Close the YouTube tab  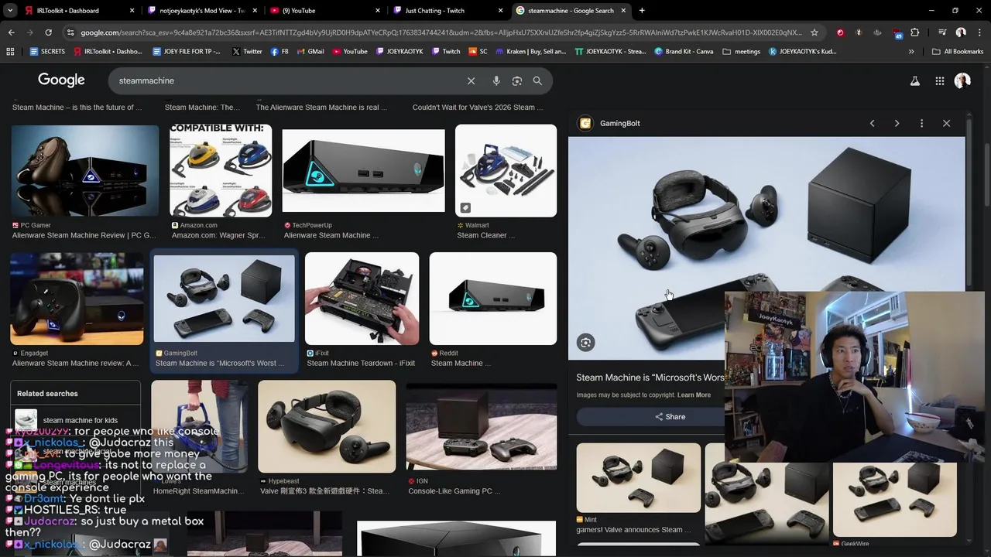click(378, 11)
